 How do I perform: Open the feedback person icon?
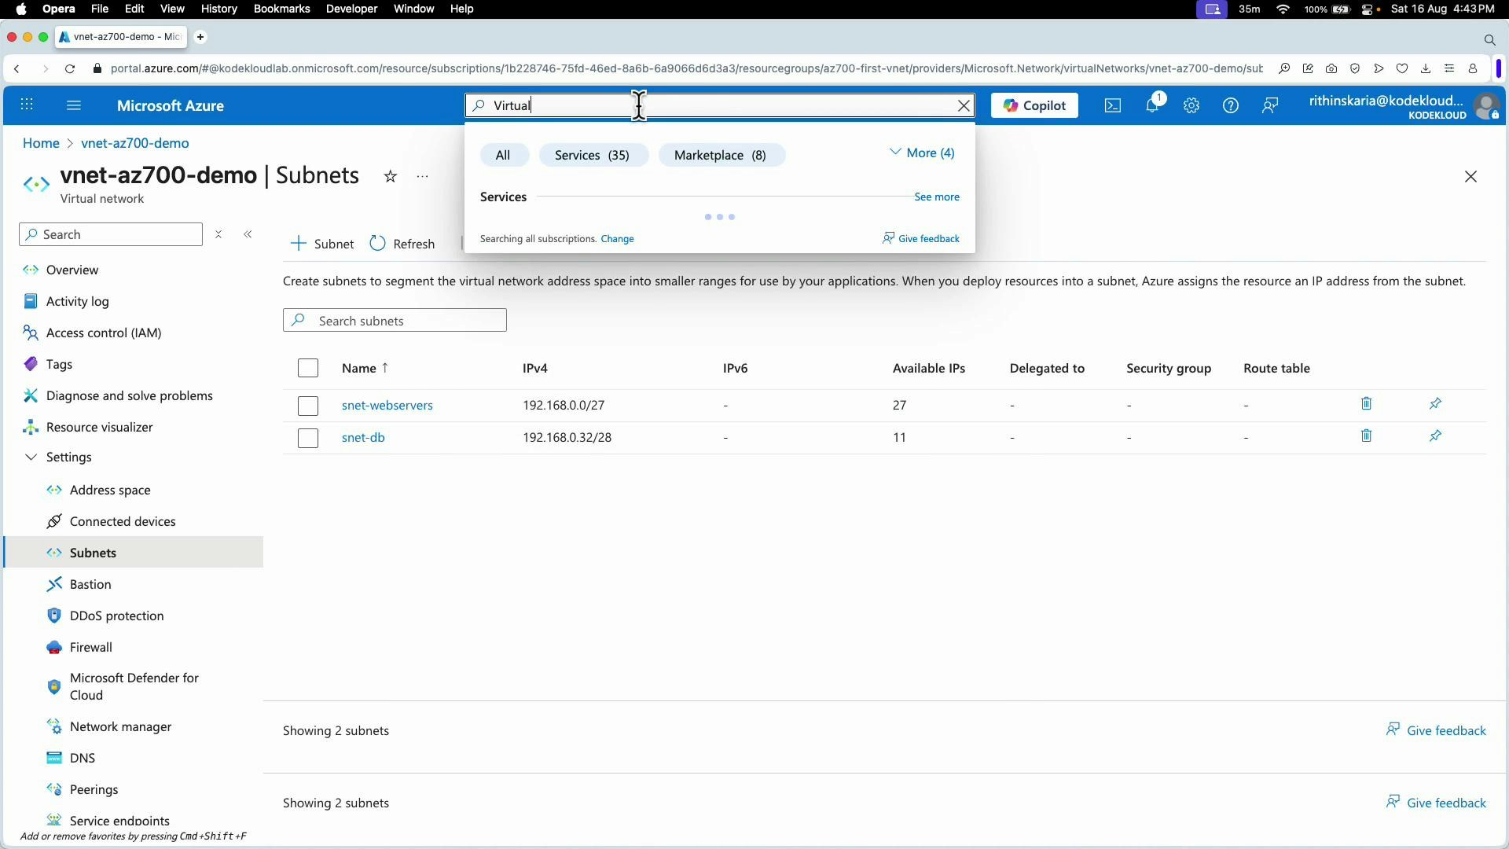click(1270, 105)
